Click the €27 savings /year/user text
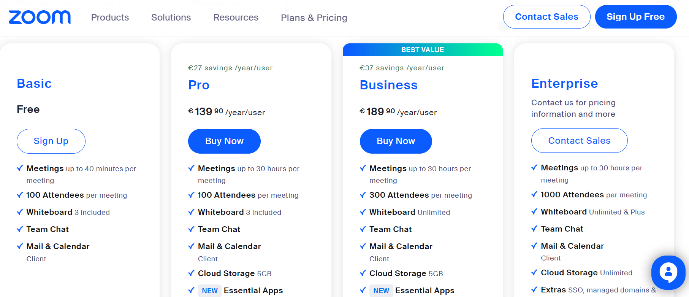Image resolution: width=689 pixels, height=297 pixels. coord(230,68)
